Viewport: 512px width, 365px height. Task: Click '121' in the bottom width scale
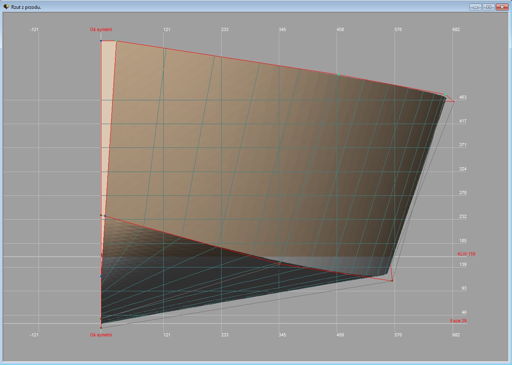[x=167, y=335]
